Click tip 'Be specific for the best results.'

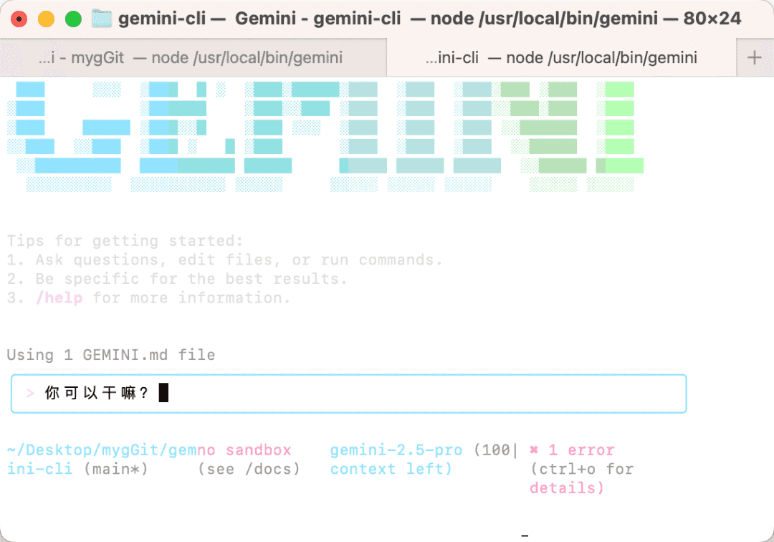(x=191, y=279)
